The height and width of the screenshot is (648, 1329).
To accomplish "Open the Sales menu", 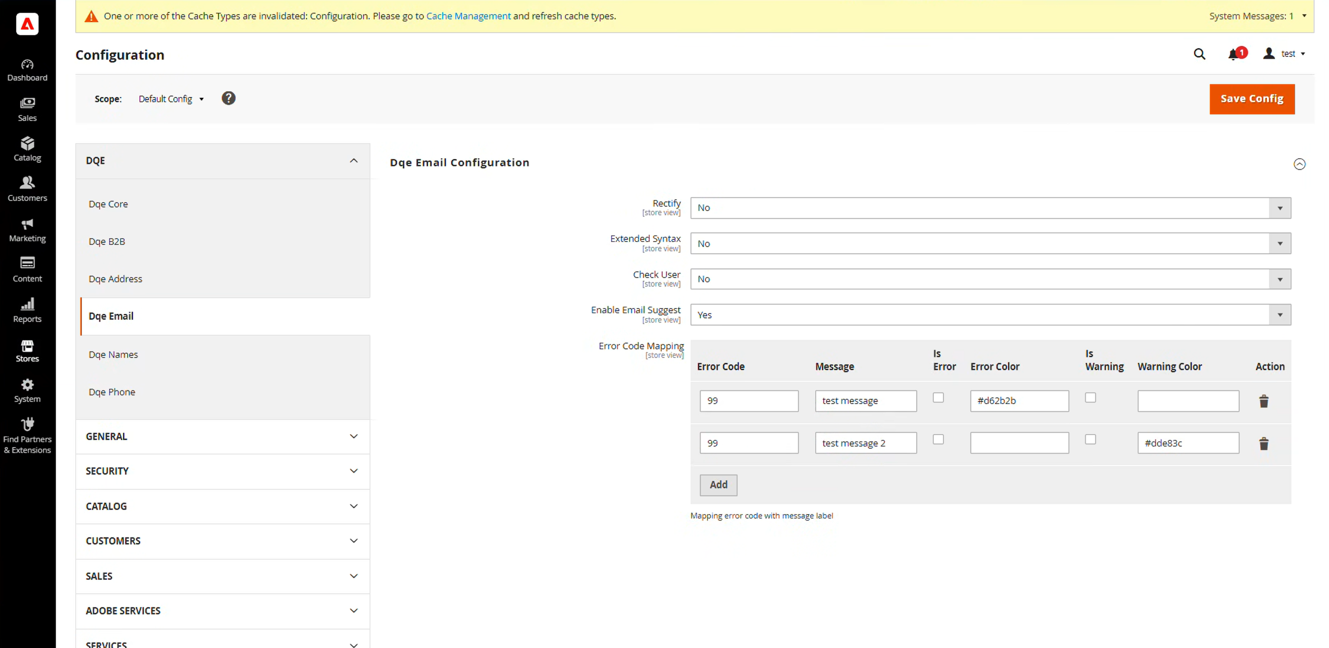I will click(x=27, y=110).
